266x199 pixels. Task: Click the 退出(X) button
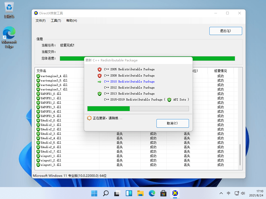click(x=226, y=31)
